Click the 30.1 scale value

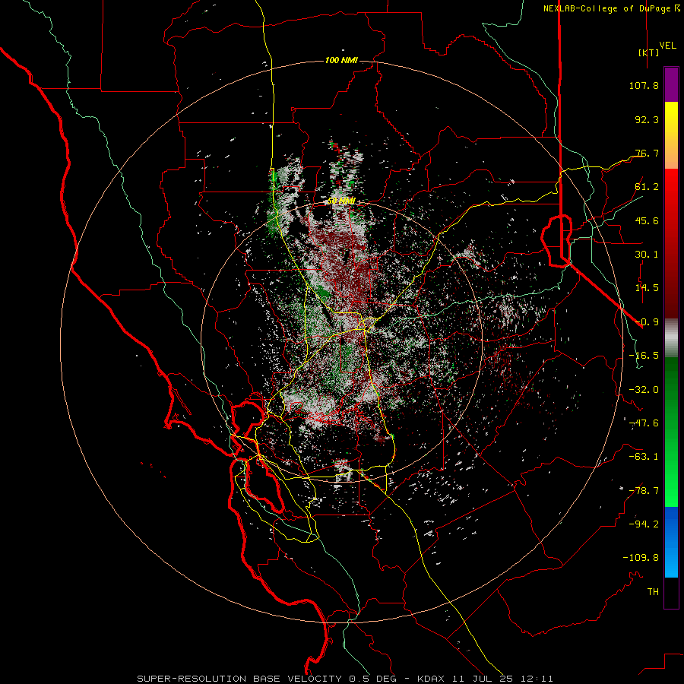click(x=647, y=255)
